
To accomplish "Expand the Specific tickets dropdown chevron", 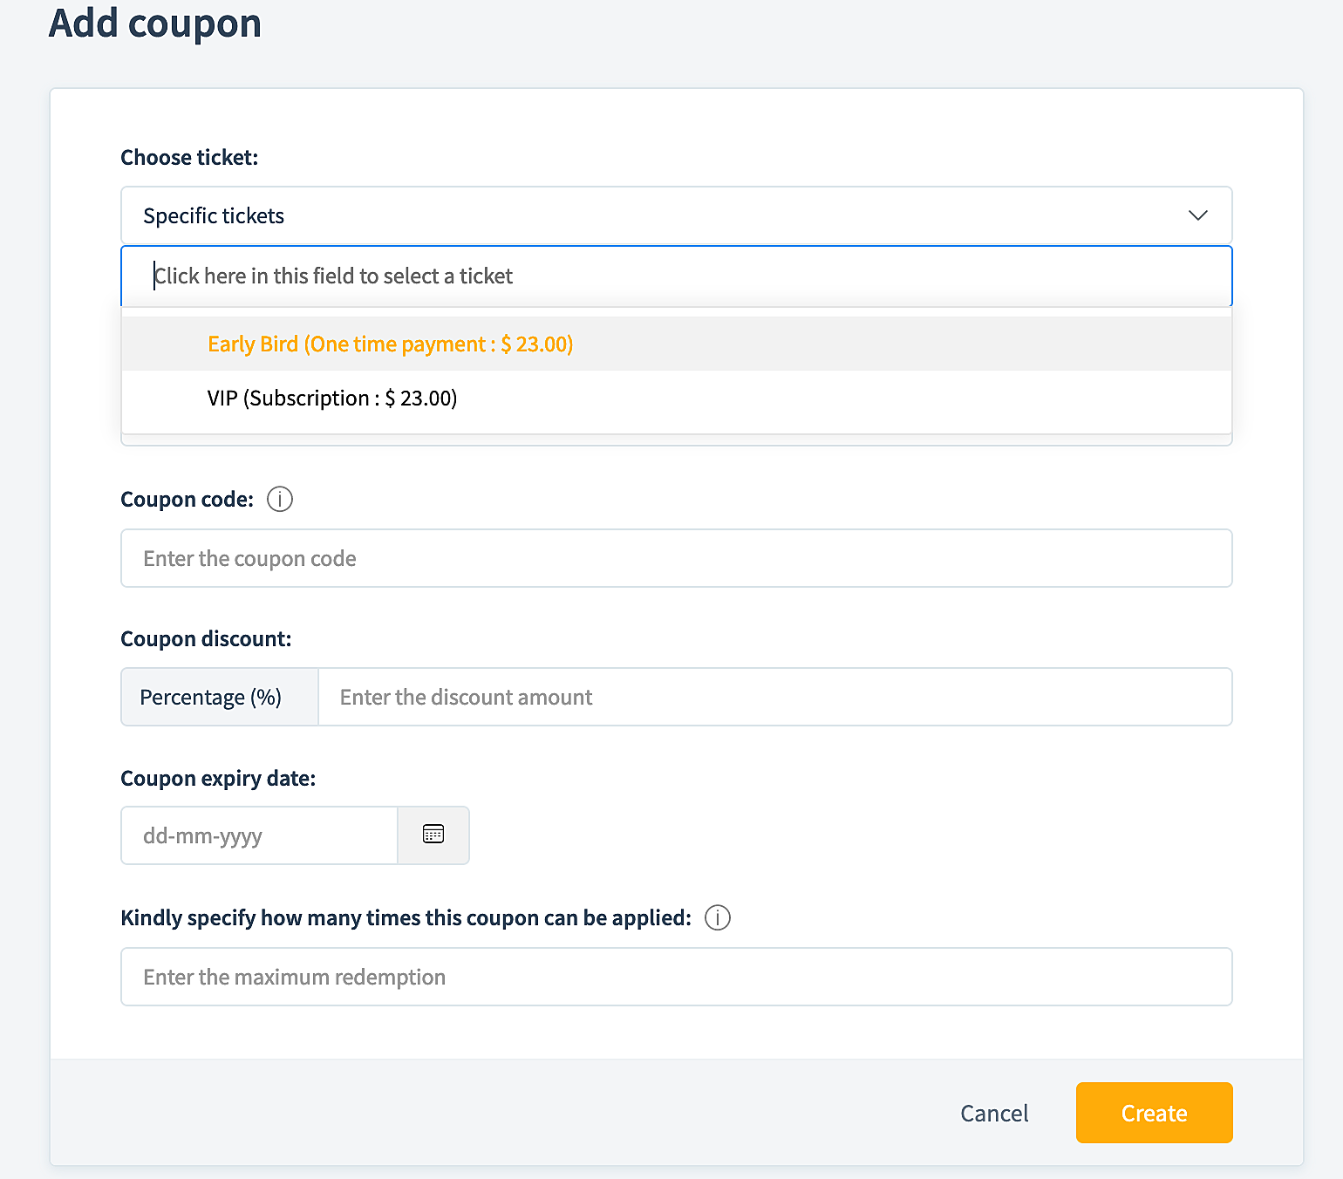I will click(1198, 215).
